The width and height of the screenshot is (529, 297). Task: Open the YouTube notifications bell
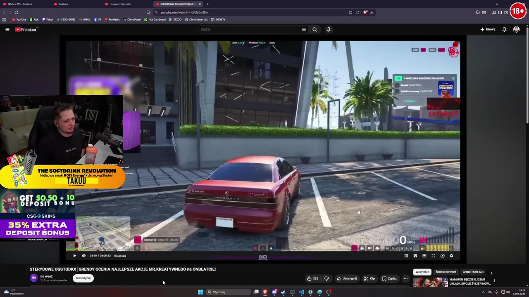pos(504,29)
